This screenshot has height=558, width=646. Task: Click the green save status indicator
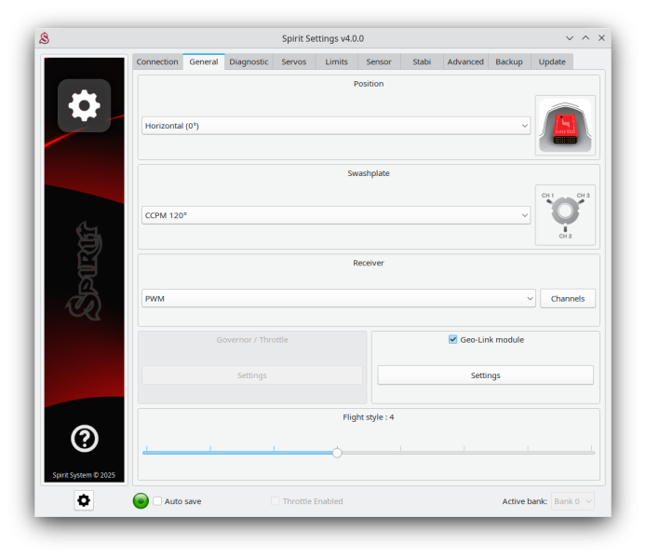click(141, 501)
